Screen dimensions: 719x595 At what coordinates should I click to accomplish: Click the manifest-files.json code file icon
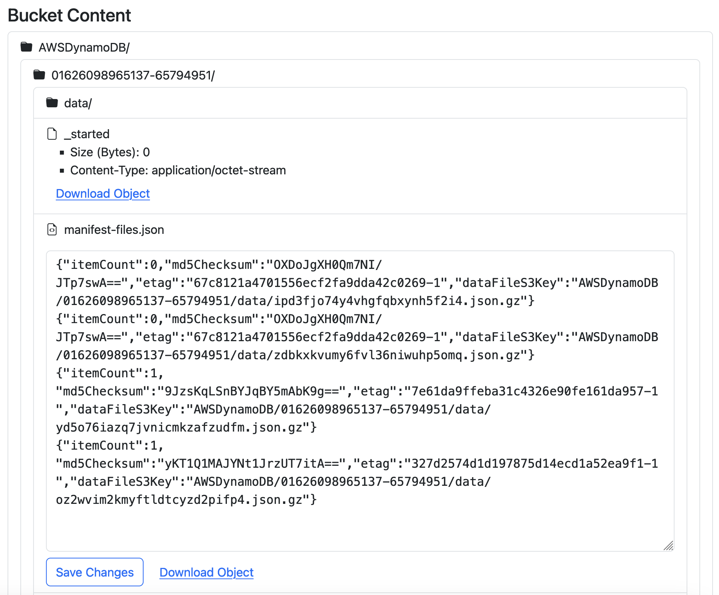point(52,229)
